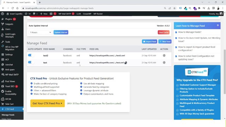Open a new browser tab
Image resolution: width=226 pixels, height=127 pixels.
click(x=40, y=2)
